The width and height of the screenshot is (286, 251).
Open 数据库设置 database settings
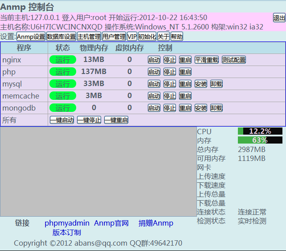point(61,37)
